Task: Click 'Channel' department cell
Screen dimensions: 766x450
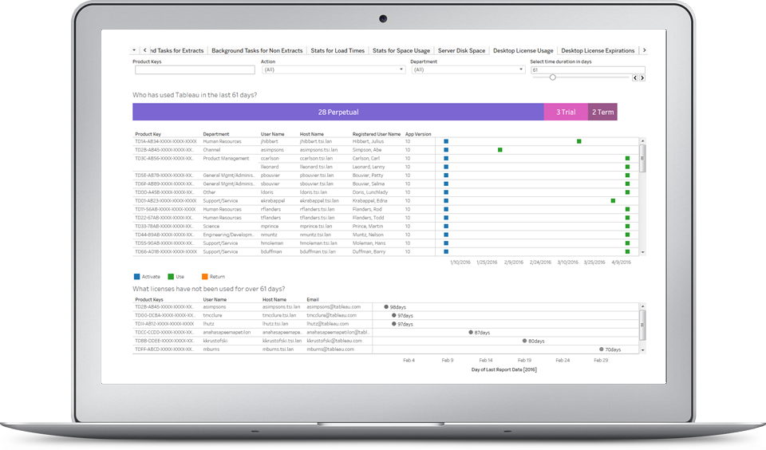Action: [x=211, y=150]
